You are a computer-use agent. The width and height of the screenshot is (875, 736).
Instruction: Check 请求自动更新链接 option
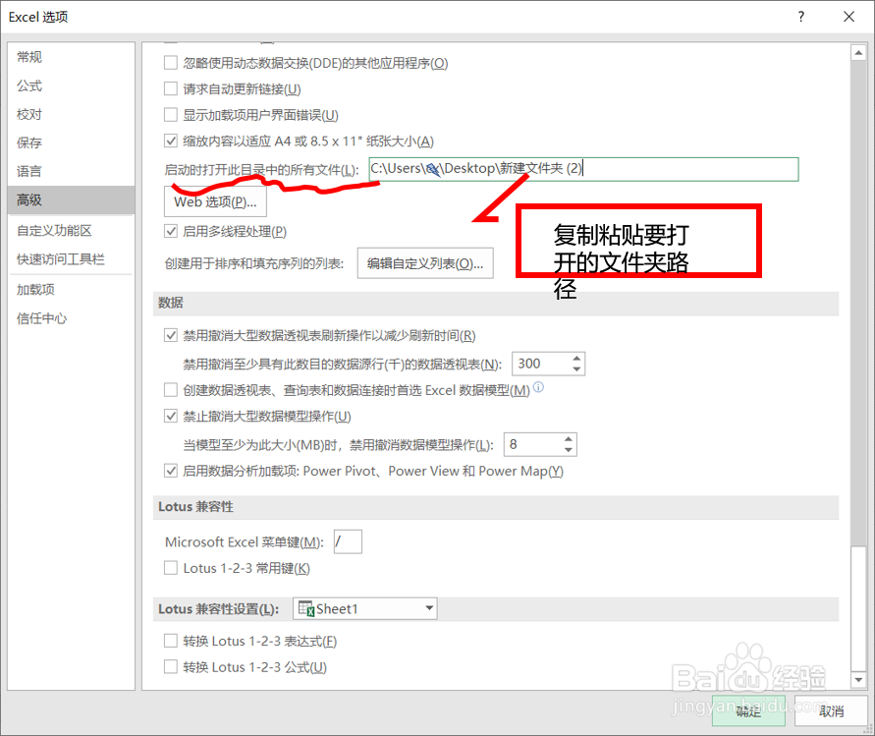click(171, 87)
